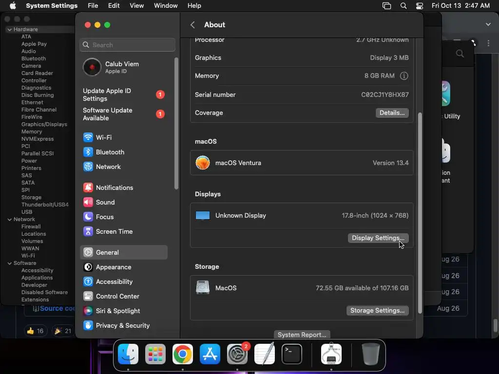The image size is (499, 374).
Task: Open Terminal from the Dock
Action: click(x=292, y=354)
